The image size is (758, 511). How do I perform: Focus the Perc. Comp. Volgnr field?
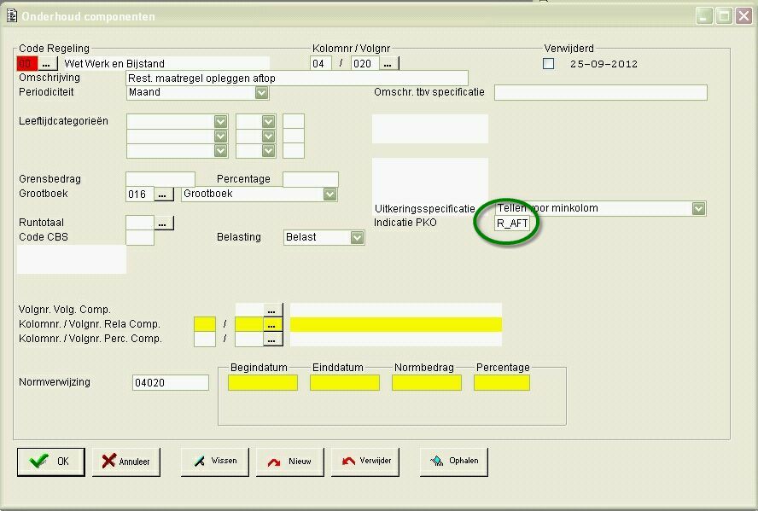pyautogui.click(x=249, y=339)
